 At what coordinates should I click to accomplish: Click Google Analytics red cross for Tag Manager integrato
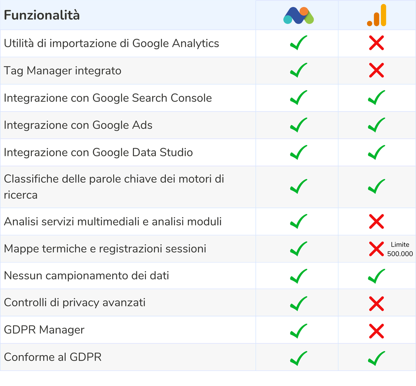click(377, 70)
